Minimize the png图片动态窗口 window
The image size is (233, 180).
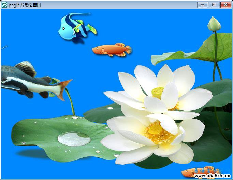[x=203, y=5]
